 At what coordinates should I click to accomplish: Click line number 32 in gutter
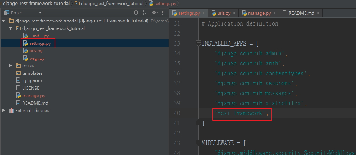coord(176,33)
